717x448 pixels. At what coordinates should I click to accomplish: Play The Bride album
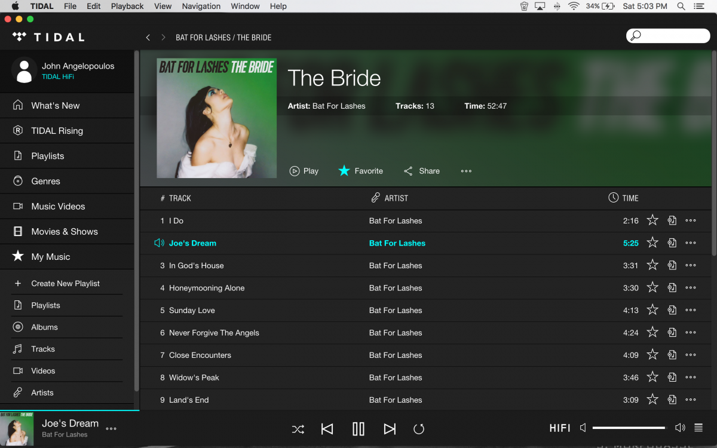[x=304, y=171]
